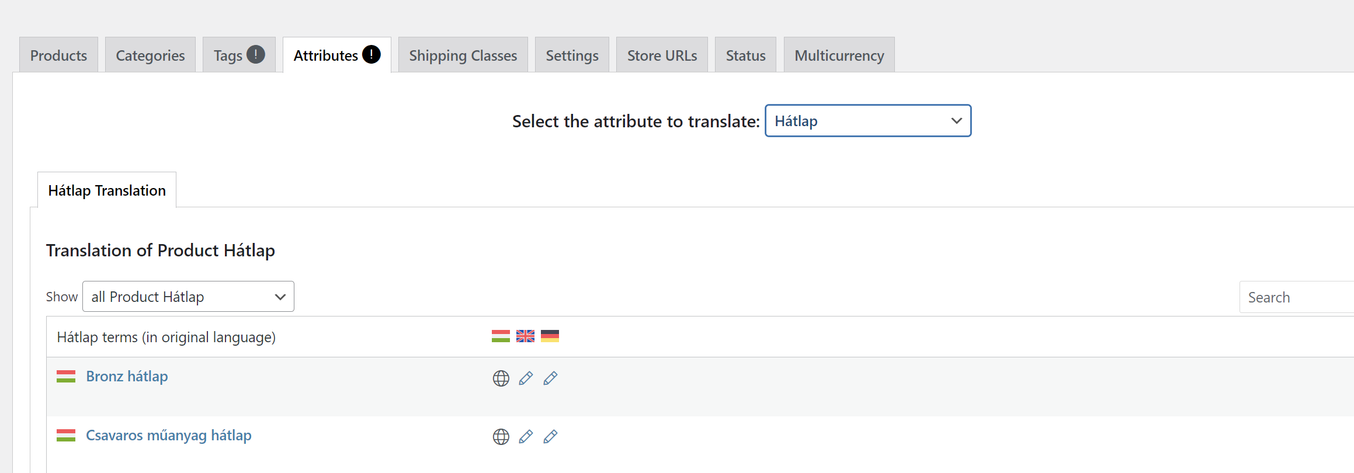Open the attribute selector dropdown showing Hátlap
The image size is (1354, 473).
click(867, 121)
